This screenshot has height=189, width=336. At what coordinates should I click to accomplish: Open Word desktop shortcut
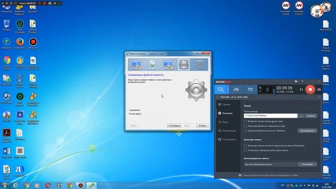(6, 153)
